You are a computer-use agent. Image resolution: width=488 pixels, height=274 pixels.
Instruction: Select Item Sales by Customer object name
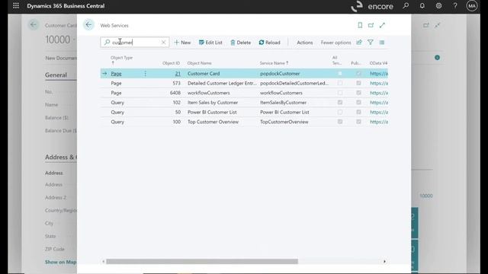(x=213, y=103)
